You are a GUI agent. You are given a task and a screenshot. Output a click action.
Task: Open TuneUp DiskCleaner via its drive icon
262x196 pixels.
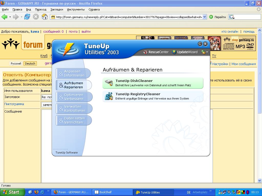109,83
